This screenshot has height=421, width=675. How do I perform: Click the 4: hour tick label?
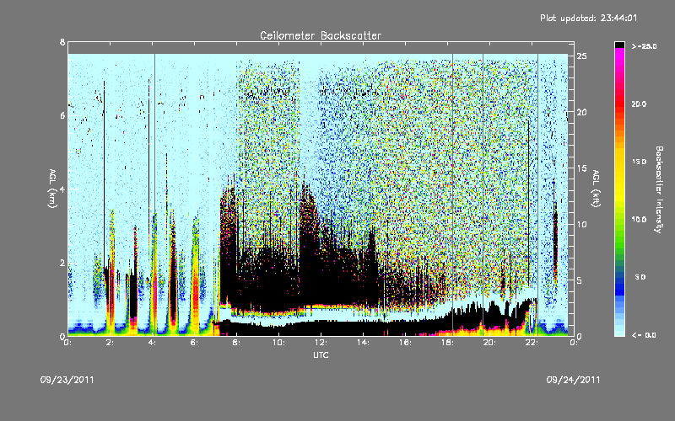point(153,343)
